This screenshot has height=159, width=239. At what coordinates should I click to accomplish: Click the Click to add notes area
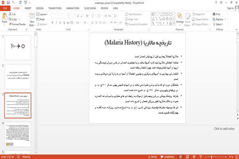(224, 129)
